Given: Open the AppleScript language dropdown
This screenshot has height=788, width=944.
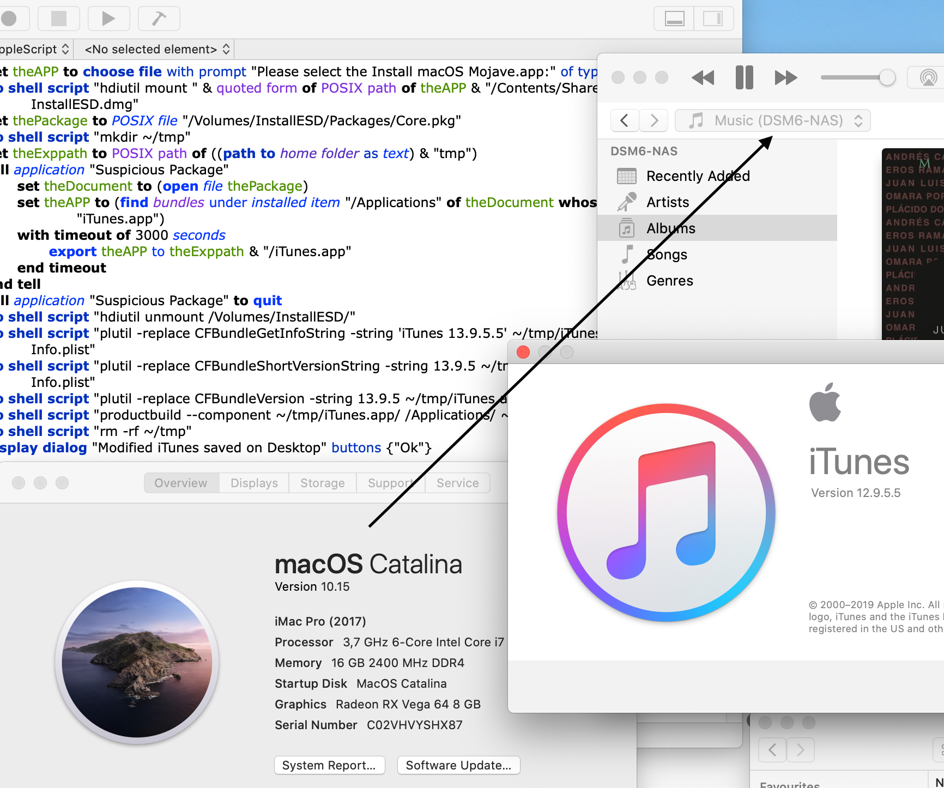Looking at the screenshot, I should (x=35, y=49).
